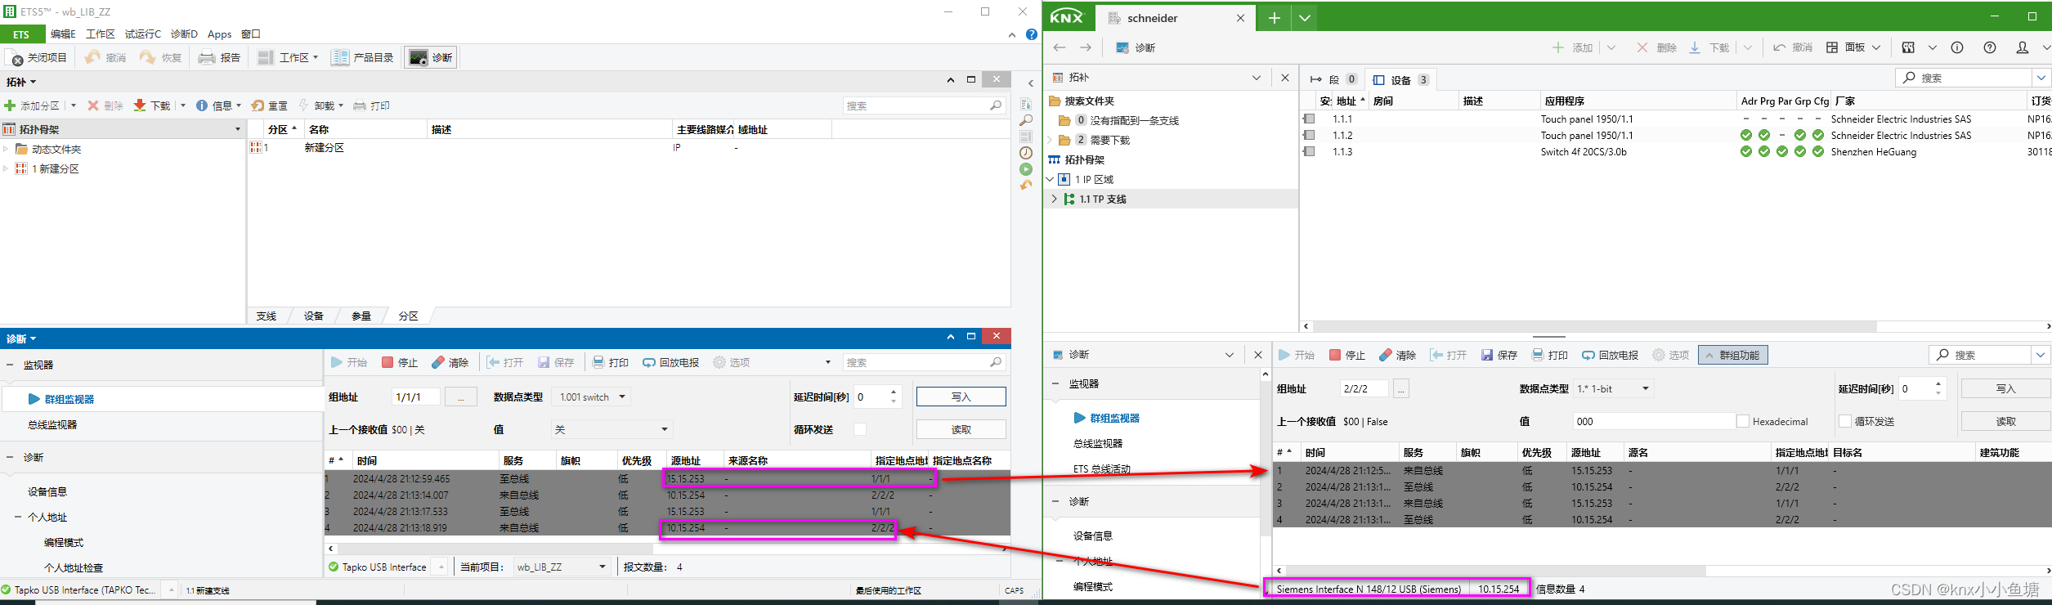Image resolution: width=2052 pixels, height=605 pixels.
Task: Select device row 1.1.3 Switch 4f
Action: coord(1675,151)
